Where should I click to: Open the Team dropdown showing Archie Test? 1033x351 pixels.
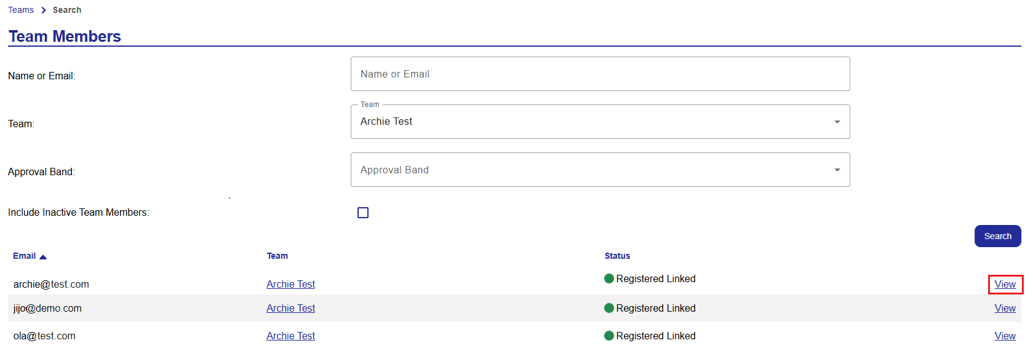pos(600,122)
